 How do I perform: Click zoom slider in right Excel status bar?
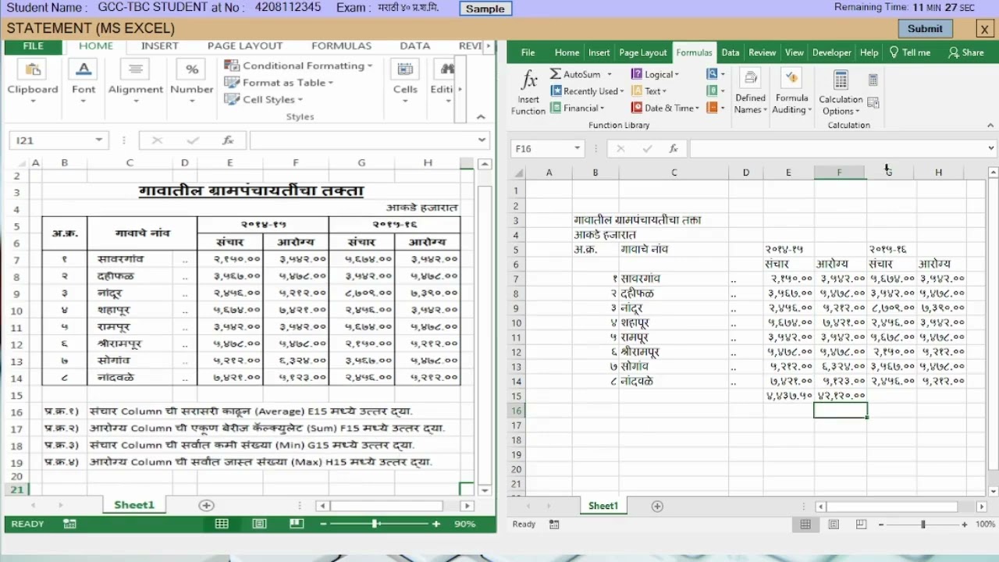(923, 525)
